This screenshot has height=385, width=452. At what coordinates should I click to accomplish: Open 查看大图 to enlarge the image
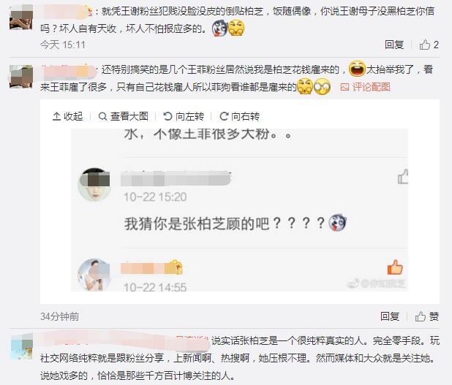pyautogui.click(x=123, y=116)
